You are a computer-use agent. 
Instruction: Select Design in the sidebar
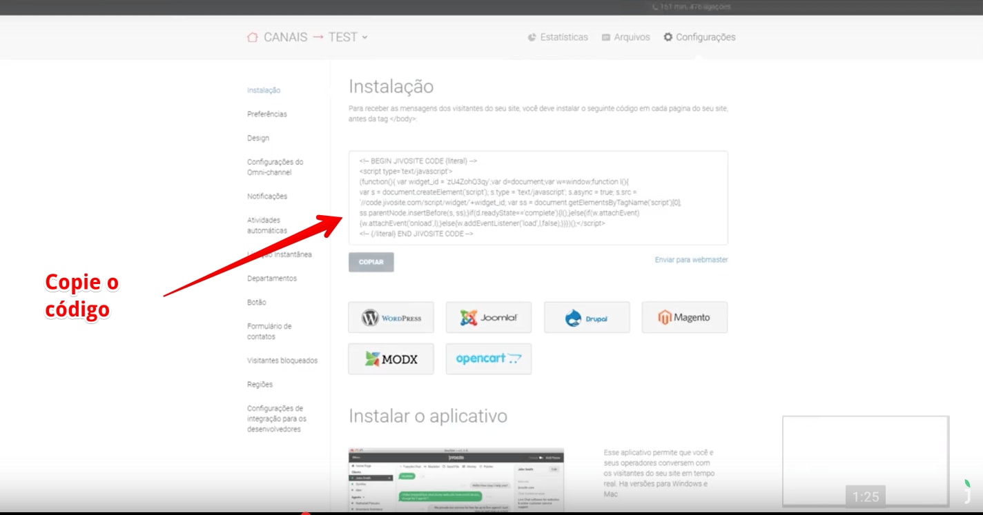click(258, 138)
